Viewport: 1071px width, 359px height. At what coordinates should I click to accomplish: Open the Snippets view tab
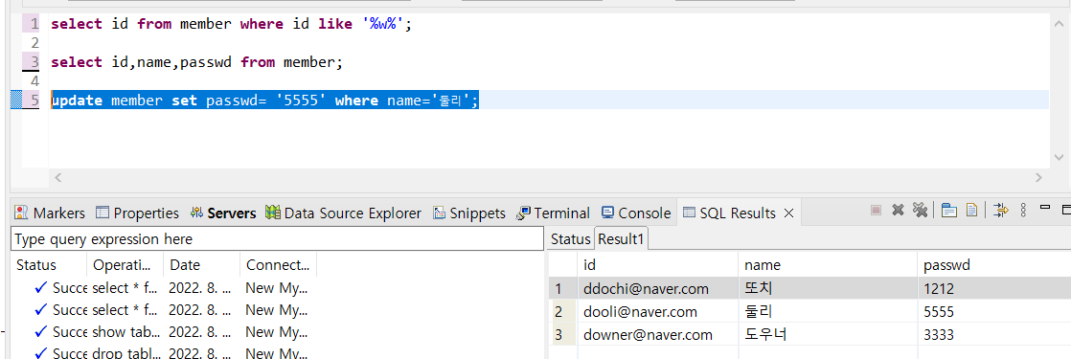tap(468, 213)
